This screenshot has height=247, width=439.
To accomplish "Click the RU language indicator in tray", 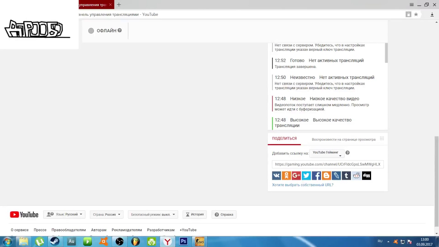I will [380, 242].
